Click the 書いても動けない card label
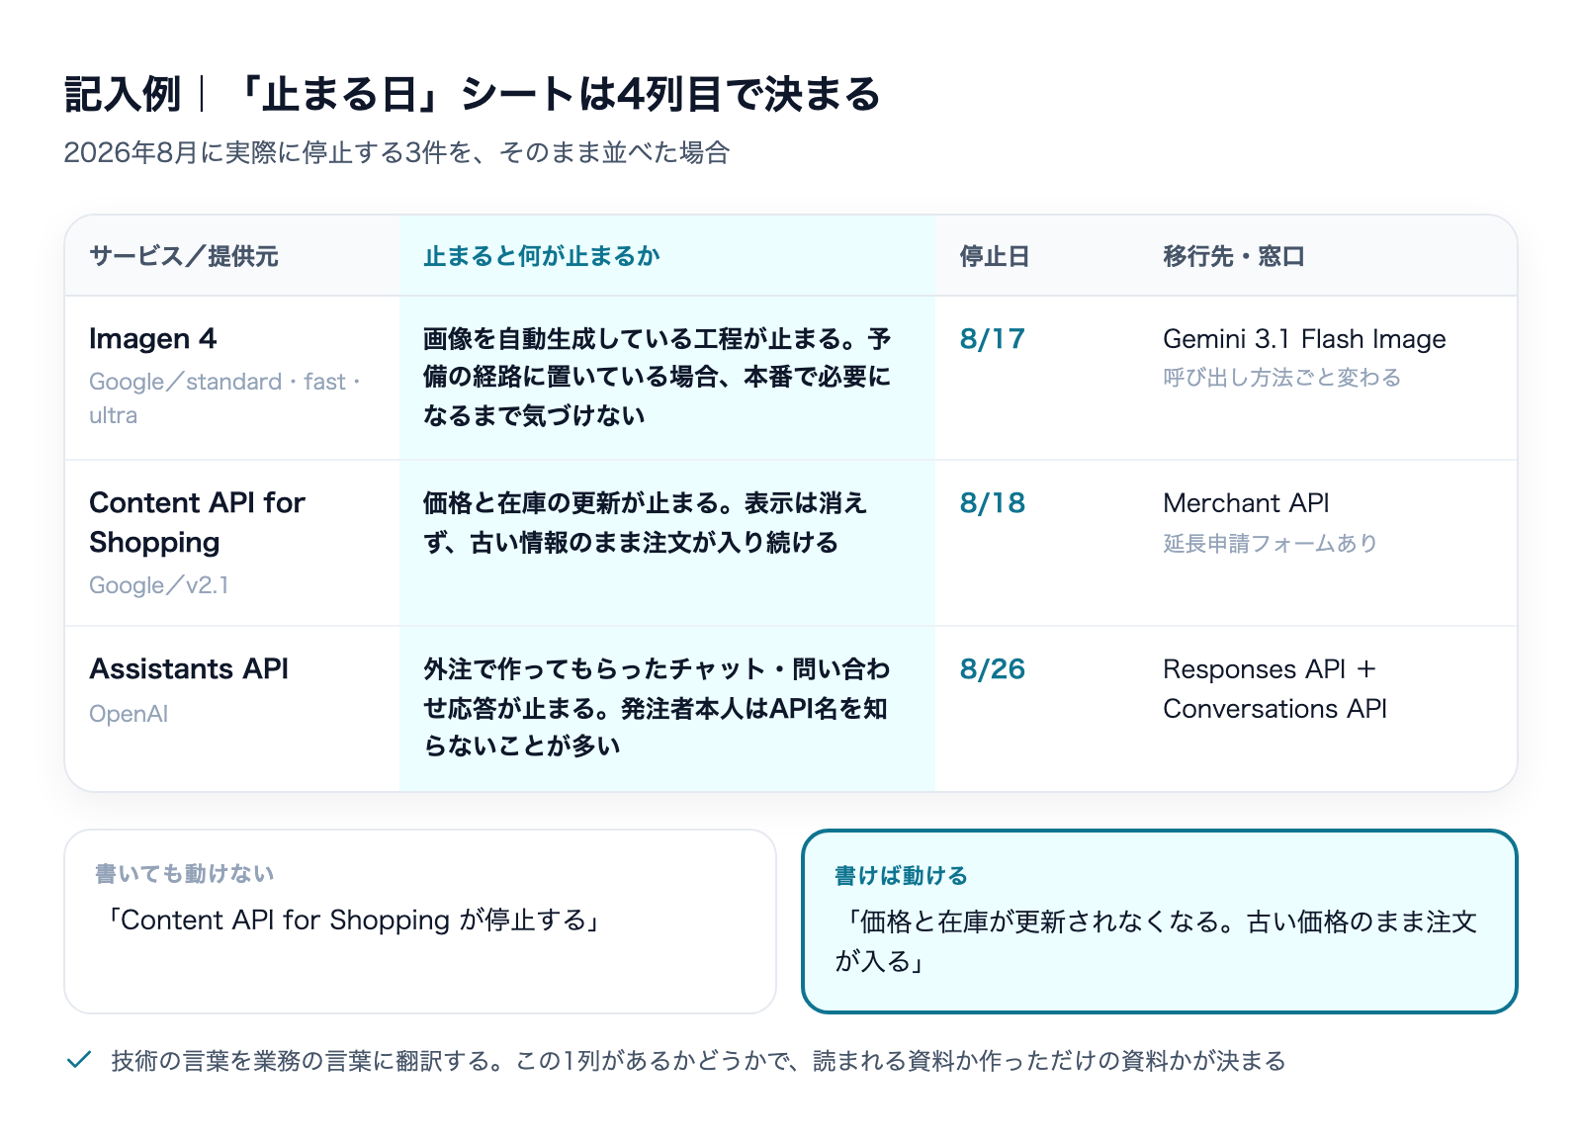Viewport: 1582px width, 1141px height. pyautogui.click(x=185, y=874)
